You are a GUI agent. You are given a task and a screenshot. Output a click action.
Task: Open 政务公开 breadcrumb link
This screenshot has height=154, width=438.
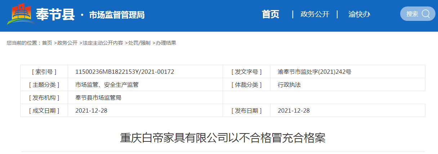pyautogui.click(x=67, y=43)
